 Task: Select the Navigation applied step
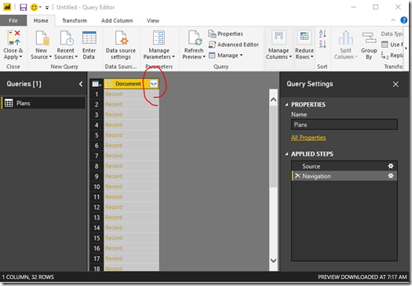345,176
